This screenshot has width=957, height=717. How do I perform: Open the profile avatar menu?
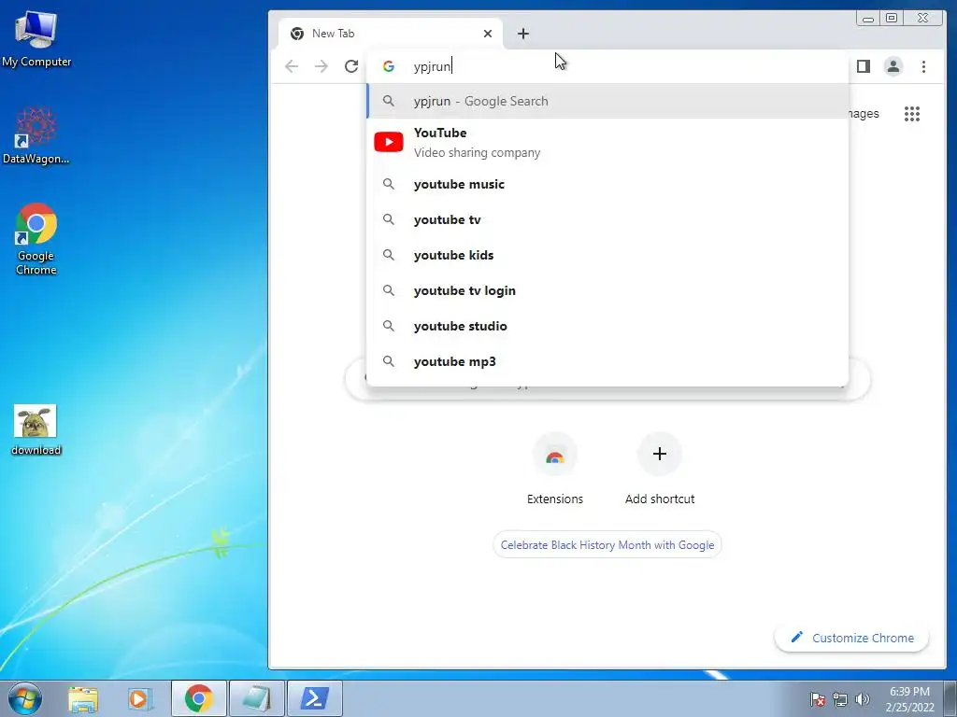tap(893, 66)
